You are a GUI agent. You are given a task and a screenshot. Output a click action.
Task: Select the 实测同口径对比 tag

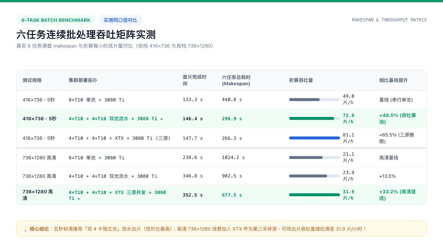pyautogui.click(x=120, y=20)
